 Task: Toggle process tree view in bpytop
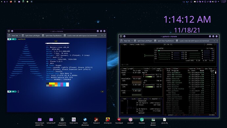pyautogui.click(x=199, y=69)
